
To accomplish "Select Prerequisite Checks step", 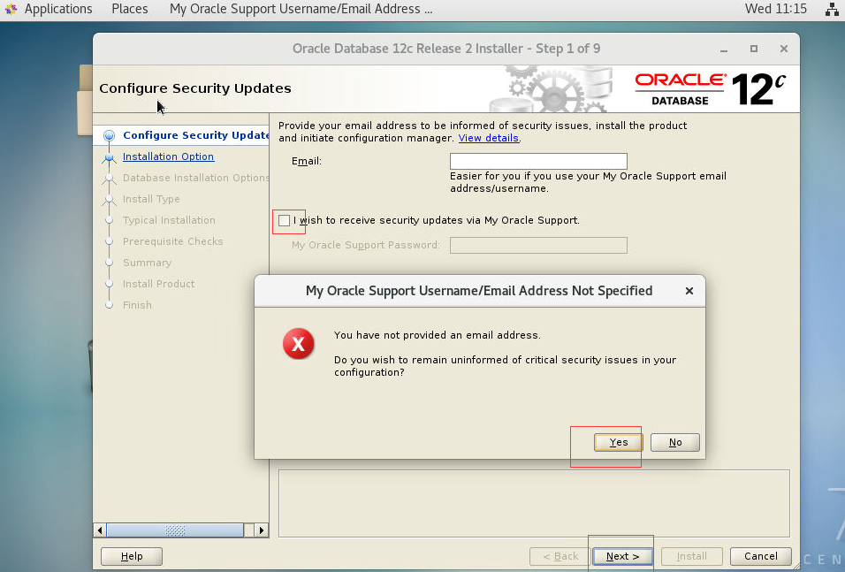I will [x=172, y=241].
